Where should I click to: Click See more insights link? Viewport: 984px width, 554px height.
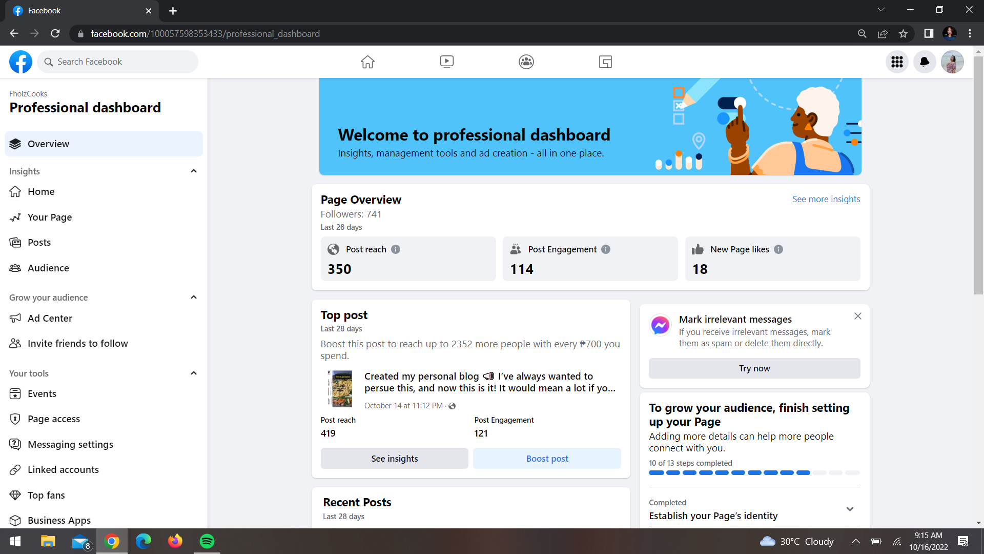(x=826, y=199)
